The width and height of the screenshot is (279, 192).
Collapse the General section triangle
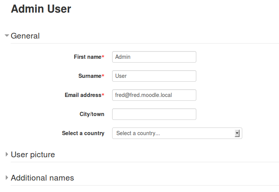coord(7,35)
